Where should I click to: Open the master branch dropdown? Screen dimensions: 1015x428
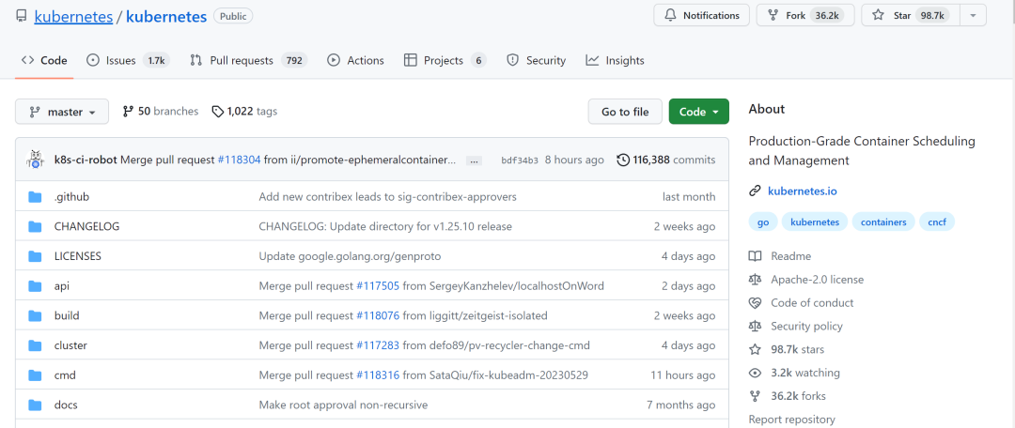tap(62, 112)
